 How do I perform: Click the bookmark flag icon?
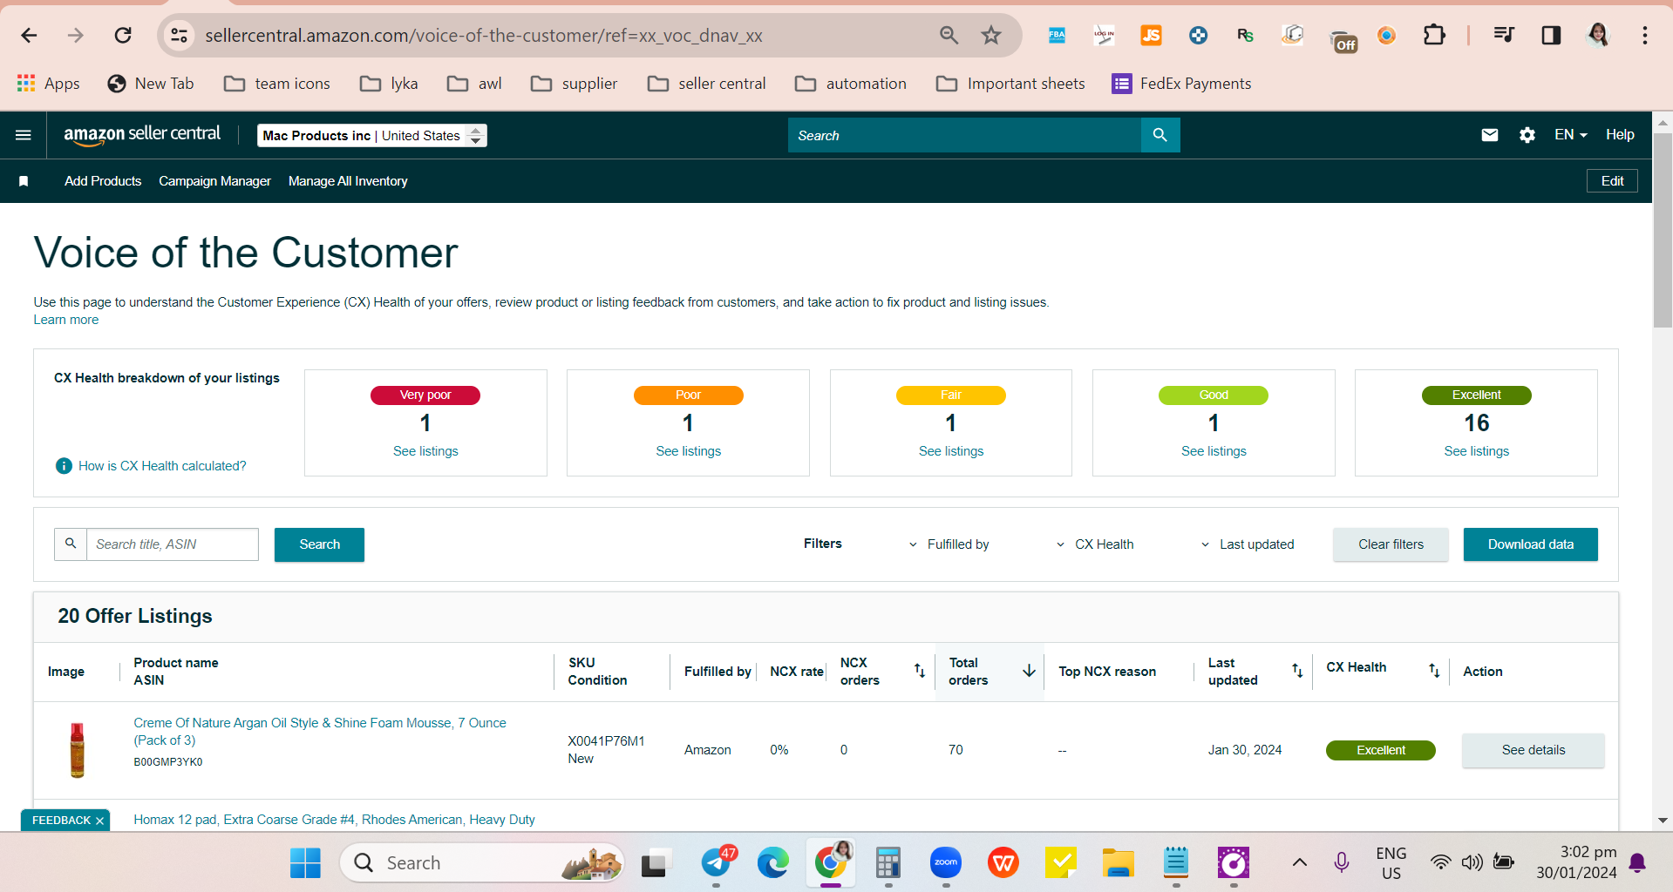(x=24, y=181)
